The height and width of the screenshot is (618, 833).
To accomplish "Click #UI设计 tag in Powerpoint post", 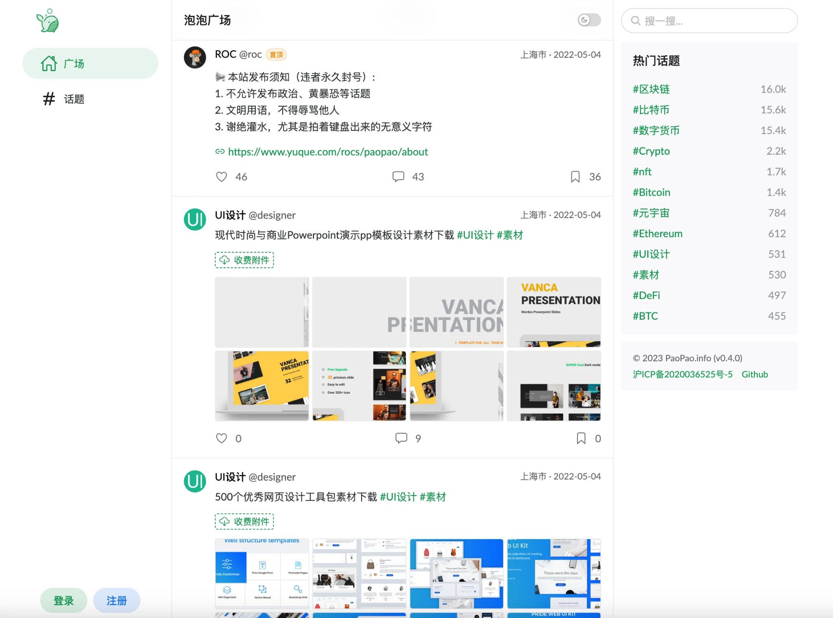I will click(475, 235).
